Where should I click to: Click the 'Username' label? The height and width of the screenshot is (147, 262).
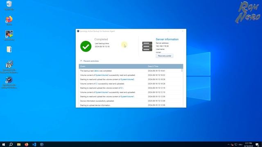160,49
